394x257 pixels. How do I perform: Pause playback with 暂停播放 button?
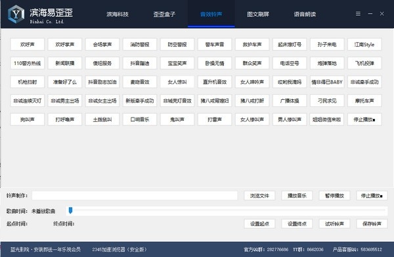coord(334,196)
